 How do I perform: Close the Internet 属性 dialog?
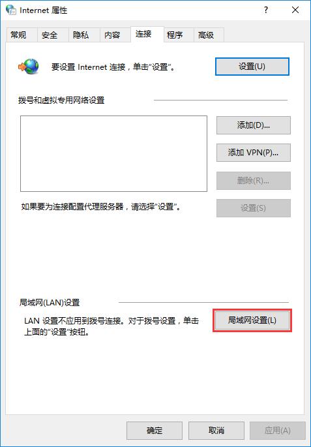295,10
